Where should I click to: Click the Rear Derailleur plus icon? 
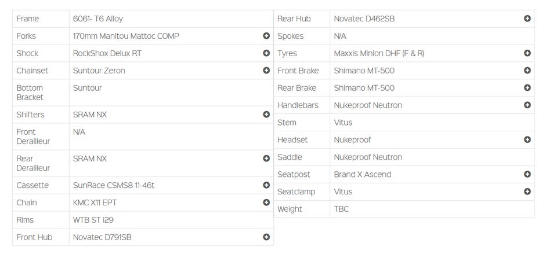tap(266, 159)
